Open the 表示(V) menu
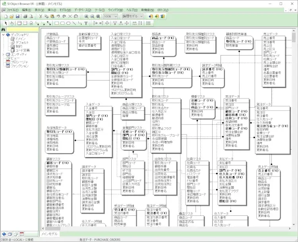298x242 pixels. (x=39, y=10)
